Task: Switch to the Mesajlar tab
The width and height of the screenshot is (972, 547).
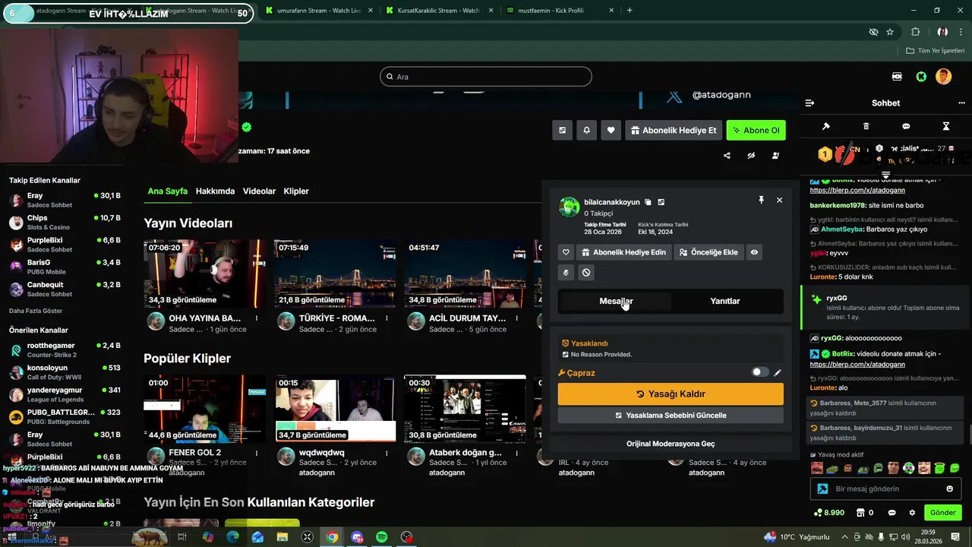Action: point(616,301)
